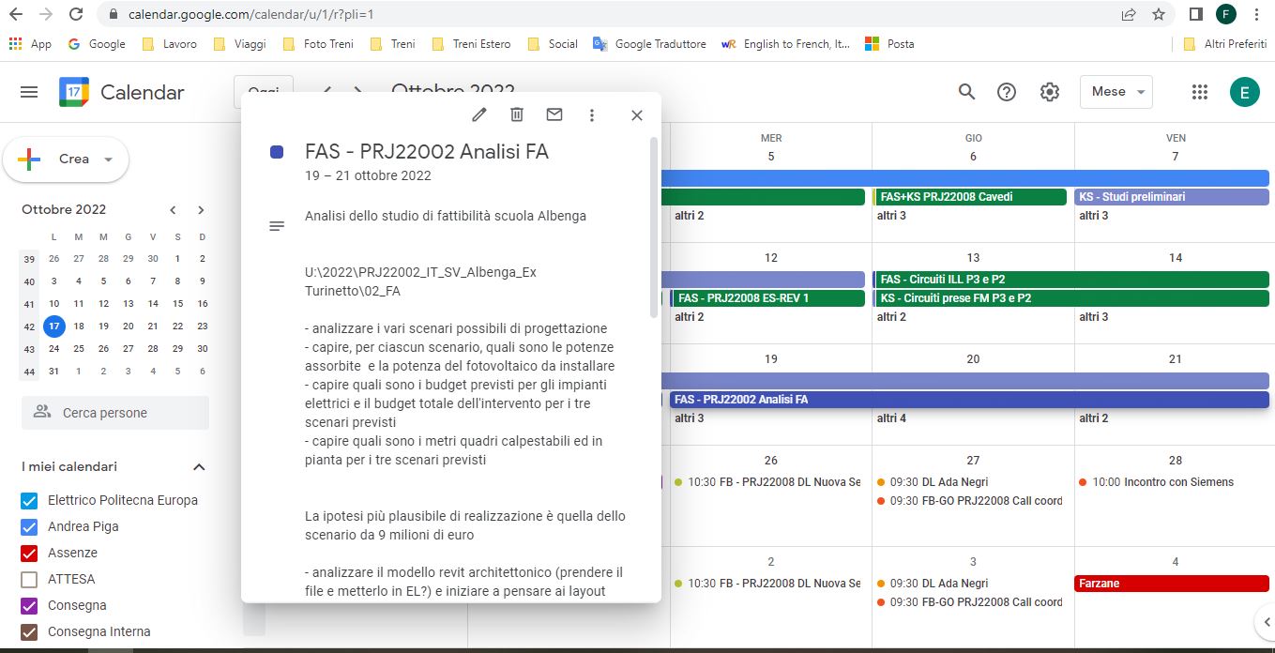Click the red Farzane event
Image resolution: width=1275 pixels, height=653 pixels.
1171,584
